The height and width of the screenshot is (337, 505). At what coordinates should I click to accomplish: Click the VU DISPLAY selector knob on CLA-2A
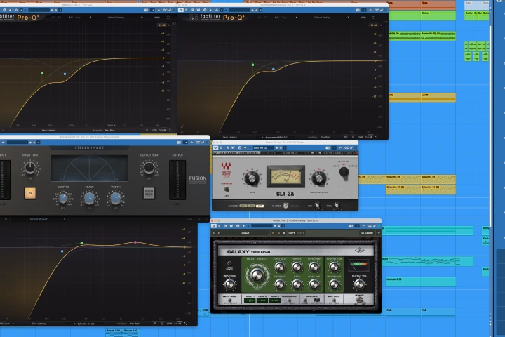[x=344, y=172]
